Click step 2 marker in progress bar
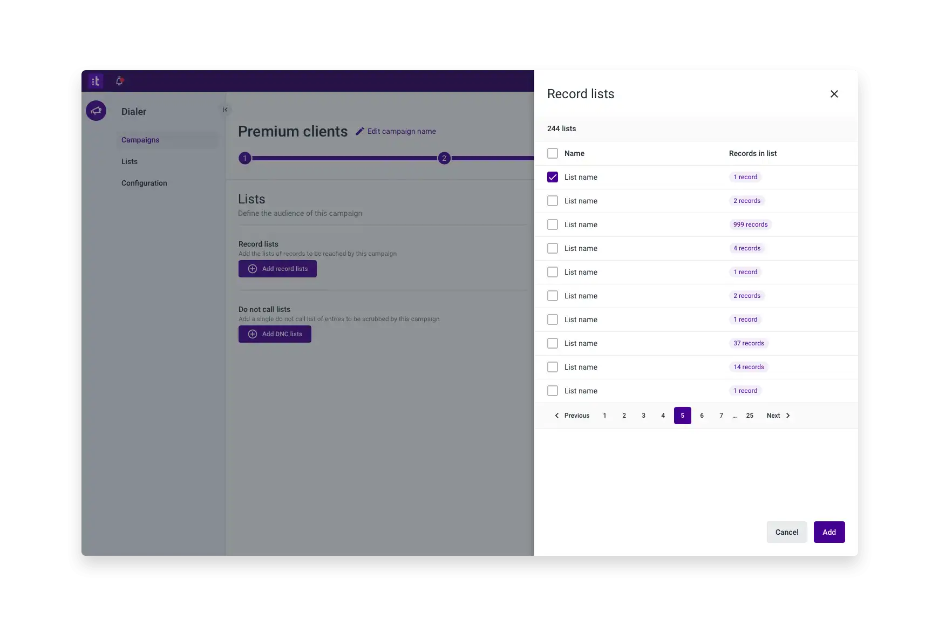The height and width of the screenshot is (626, 939). (x=444, y=158)
